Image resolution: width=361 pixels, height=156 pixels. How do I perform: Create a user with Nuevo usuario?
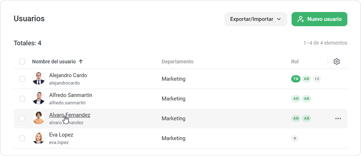point(319,19)
